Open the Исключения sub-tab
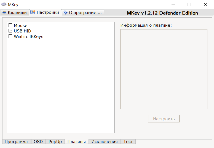 [105, 142]
